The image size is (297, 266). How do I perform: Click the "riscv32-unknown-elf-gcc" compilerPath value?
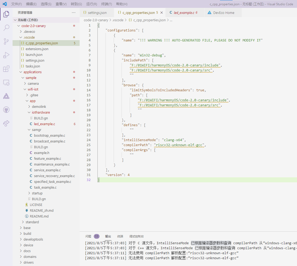(x=179, y=145)
